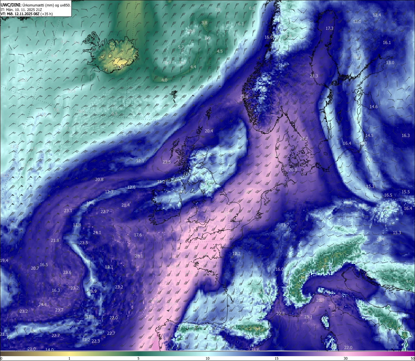Select the 6.5 value south of Iceland
The image size is (415, 361).
[114, 114]
